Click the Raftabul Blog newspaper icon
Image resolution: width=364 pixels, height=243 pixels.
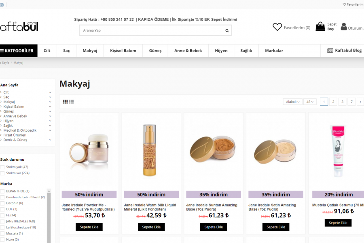pos(330,51)
